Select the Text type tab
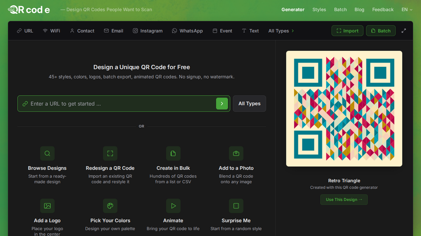This screenshot has height=236, width=421. (x=250, y=31)
